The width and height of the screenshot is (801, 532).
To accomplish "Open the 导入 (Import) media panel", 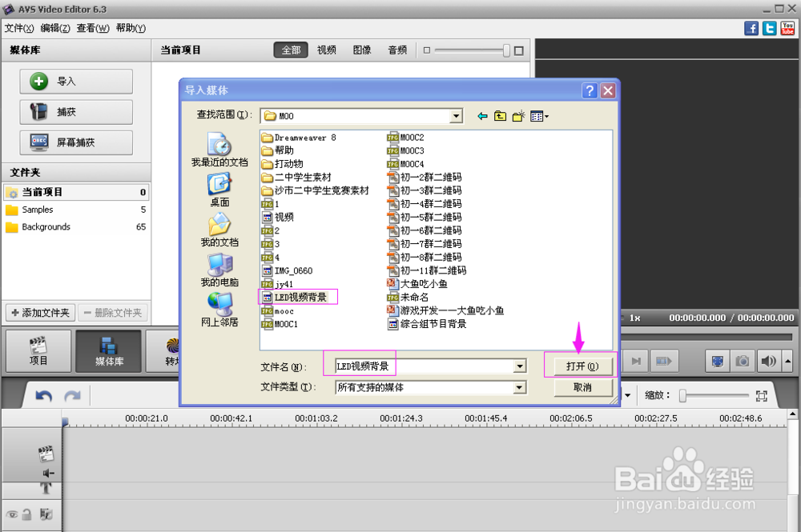I will (x=75, y=81).
